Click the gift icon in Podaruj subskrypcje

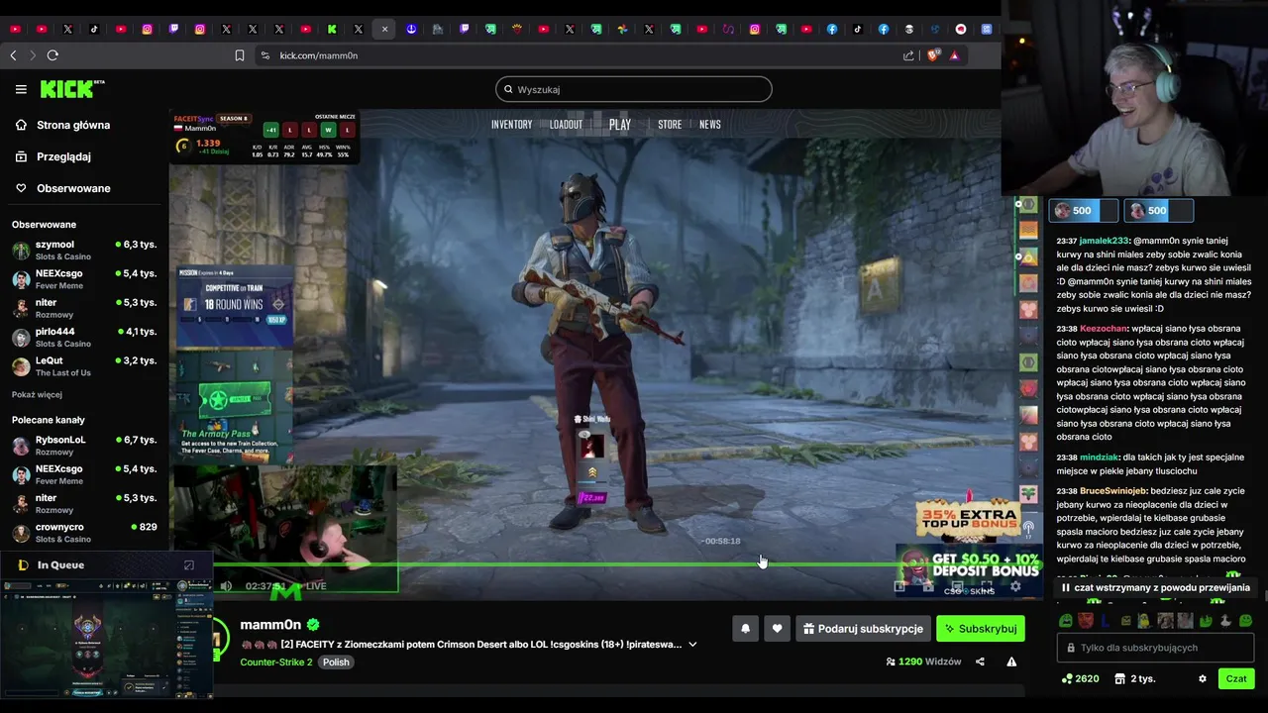808,629
